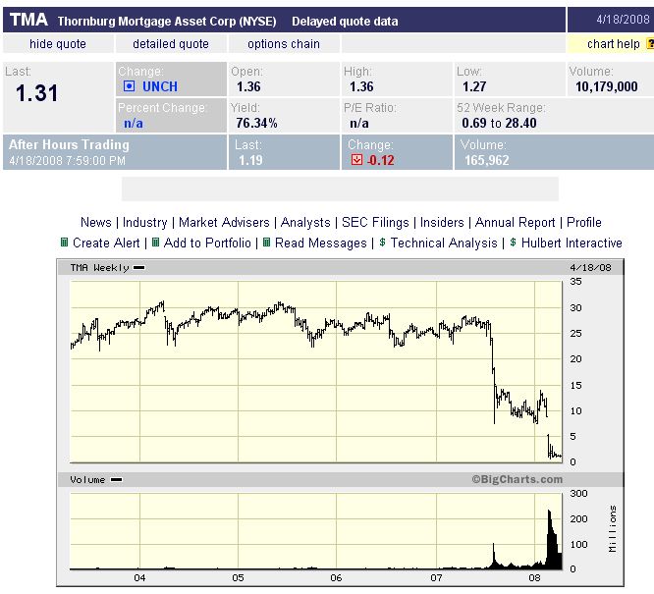Click the Volume legend line marker
This screenshot has width=654, height=594.
(x=117, y=480)
